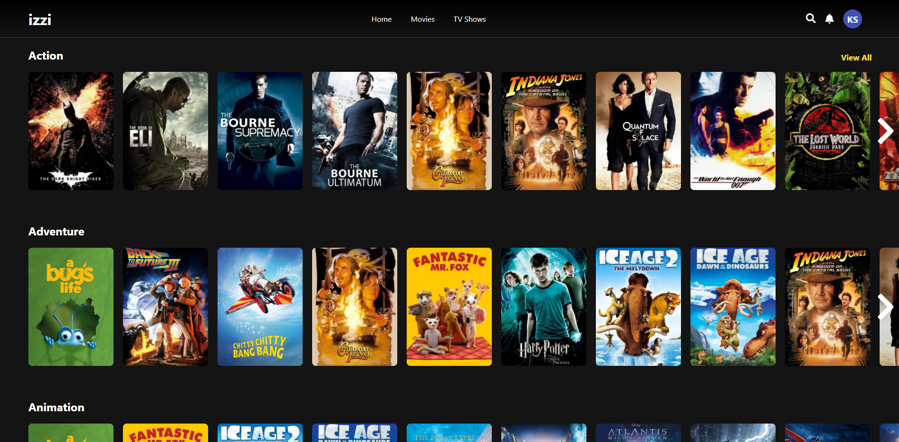Open Atlantis Milo's Return poster
The height and width of the screenshot is (442, 899).
[638, 433]
